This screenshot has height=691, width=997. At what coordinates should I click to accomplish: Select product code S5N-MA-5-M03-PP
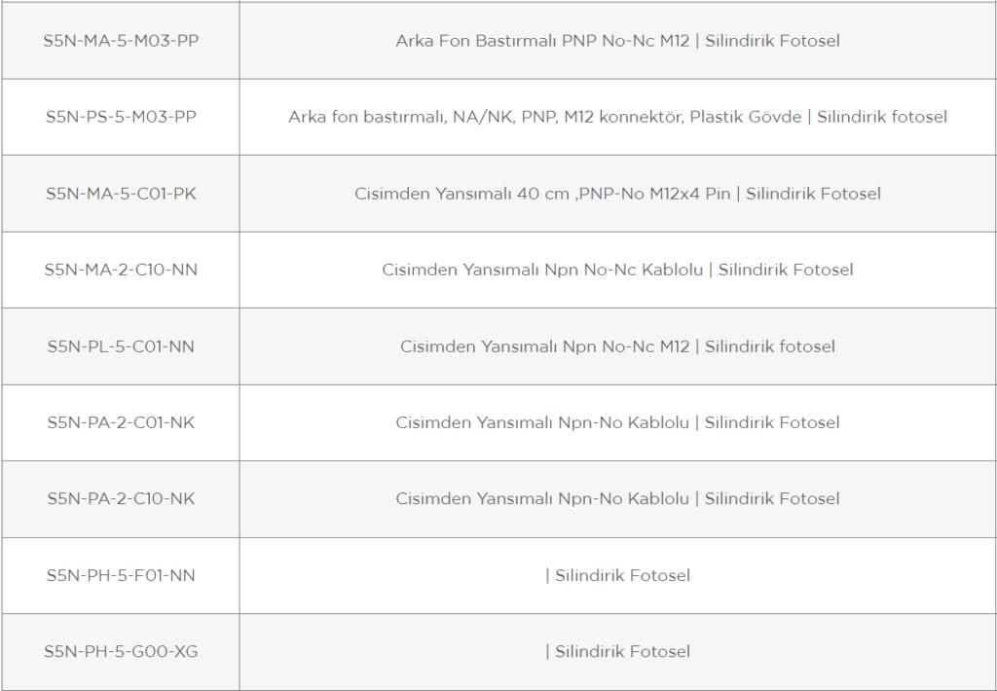click(121, 41)
